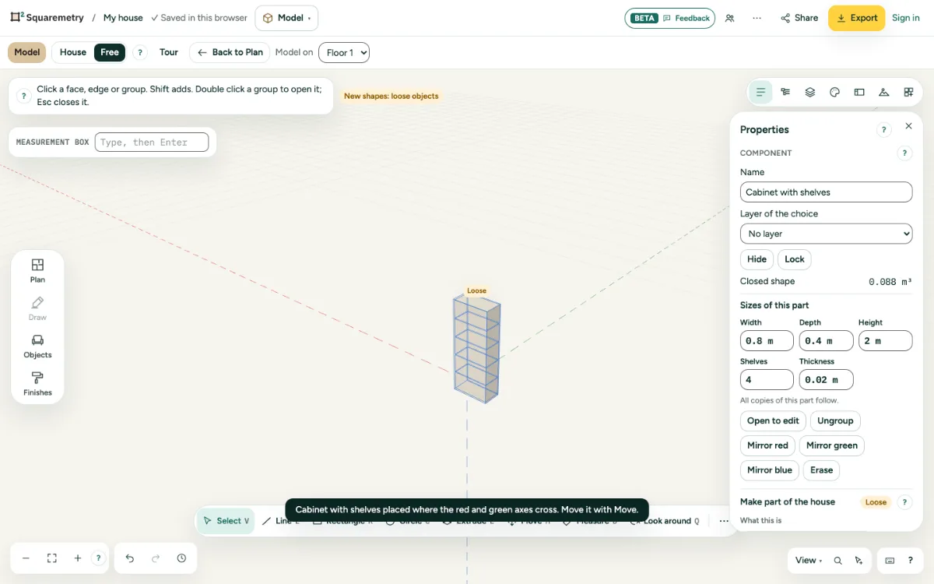This screenshot has height=584, width=934.
Task: Zoom in with the plus icon
Action: tap(78, 558)
